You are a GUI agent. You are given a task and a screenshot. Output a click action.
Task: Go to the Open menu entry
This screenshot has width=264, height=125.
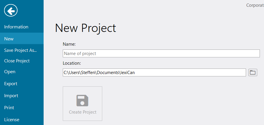coord(10,72)
